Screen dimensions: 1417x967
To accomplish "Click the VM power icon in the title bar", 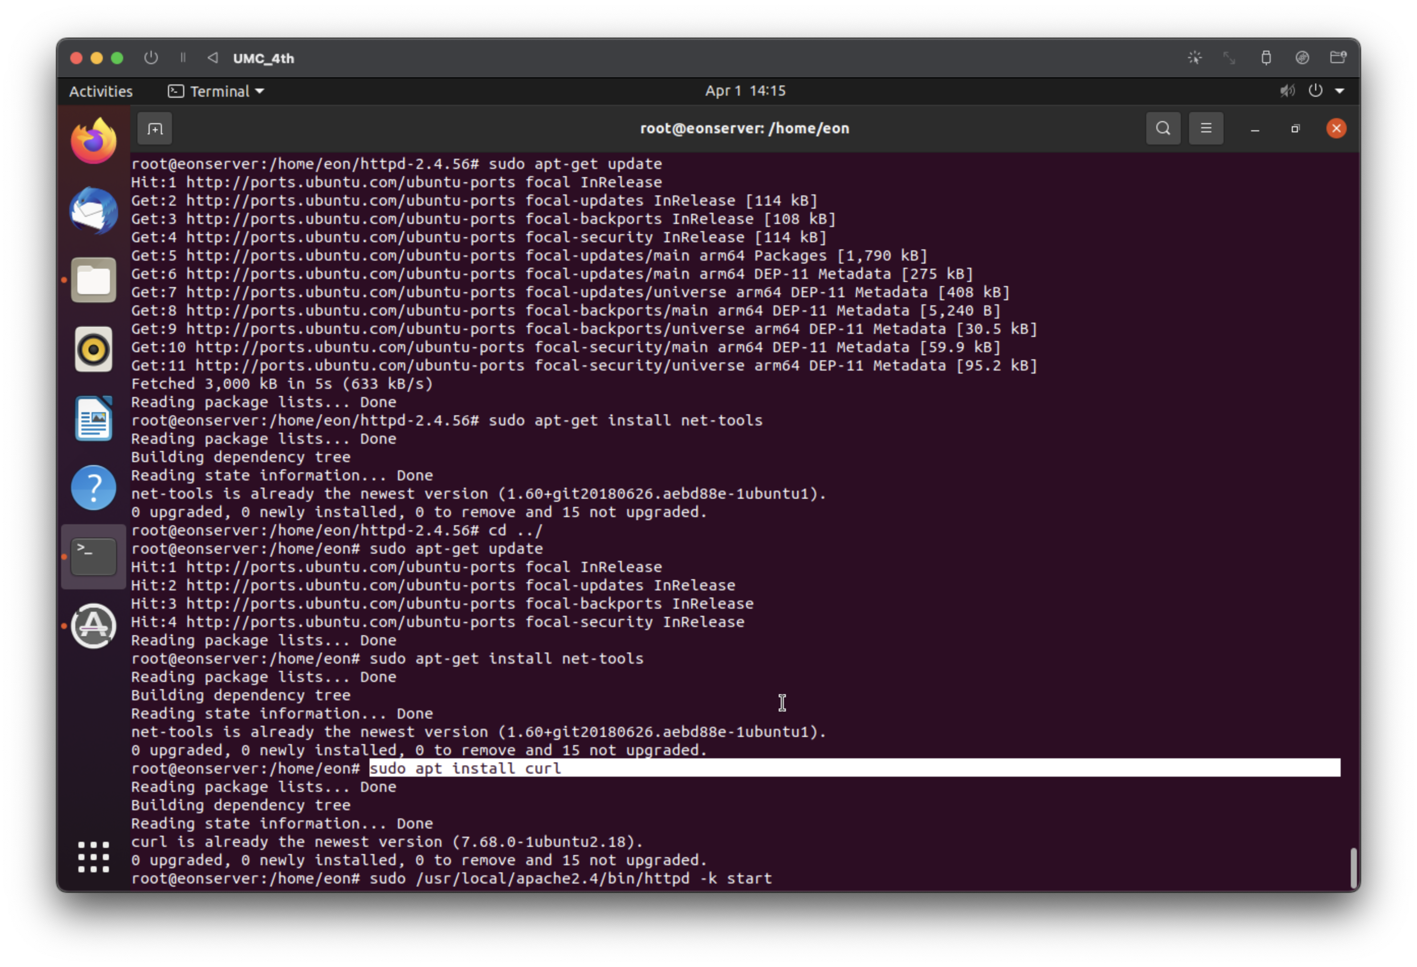I will coord(151,58).
